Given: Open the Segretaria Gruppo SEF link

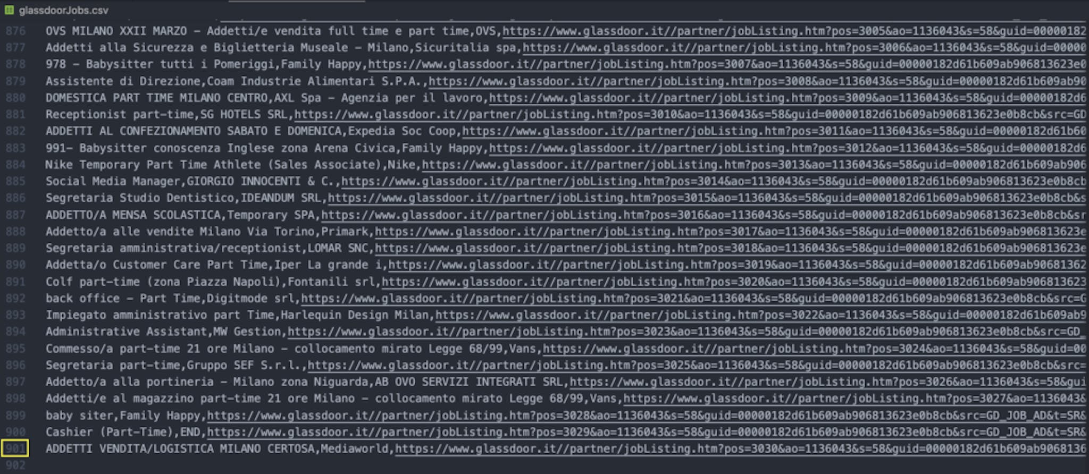Looking at the screenshot, I should (x=697, y=366).
